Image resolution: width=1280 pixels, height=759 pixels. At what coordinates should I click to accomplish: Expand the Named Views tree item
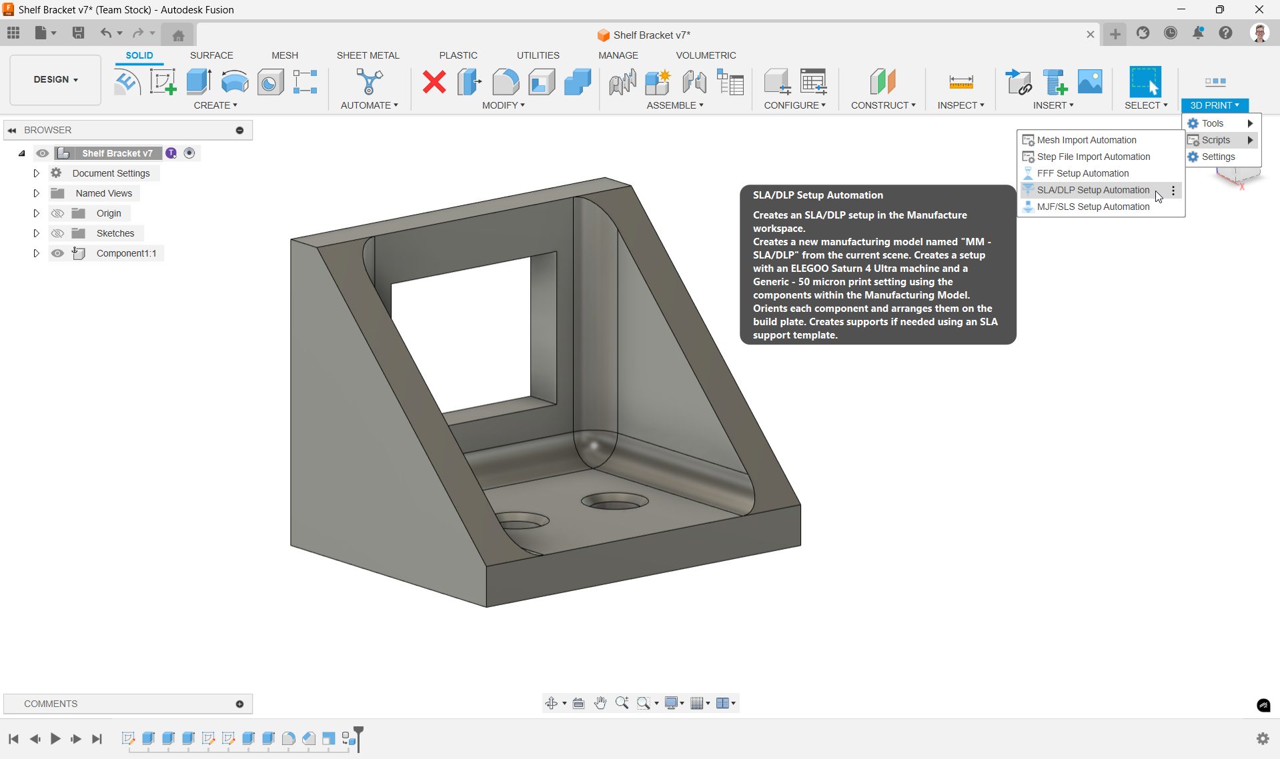[37, 193]
